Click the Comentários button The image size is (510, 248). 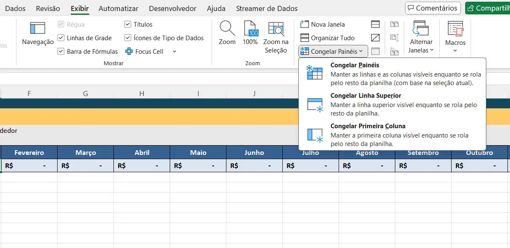(433, 8)
